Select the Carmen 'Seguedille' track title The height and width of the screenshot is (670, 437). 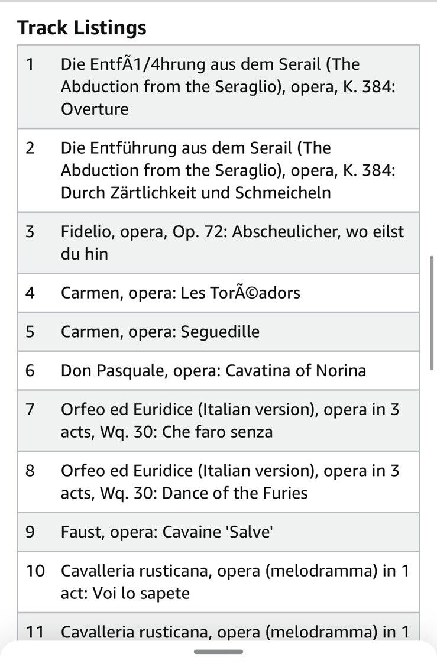pyautogui.click(x=160, y=332)
